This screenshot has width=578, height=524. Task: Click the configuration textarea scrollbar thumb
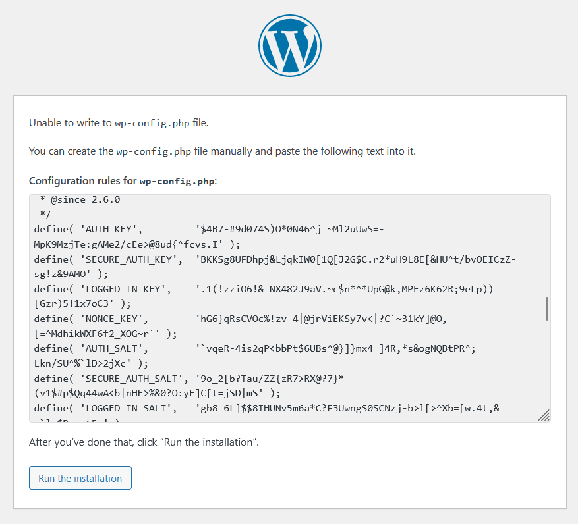546,309
